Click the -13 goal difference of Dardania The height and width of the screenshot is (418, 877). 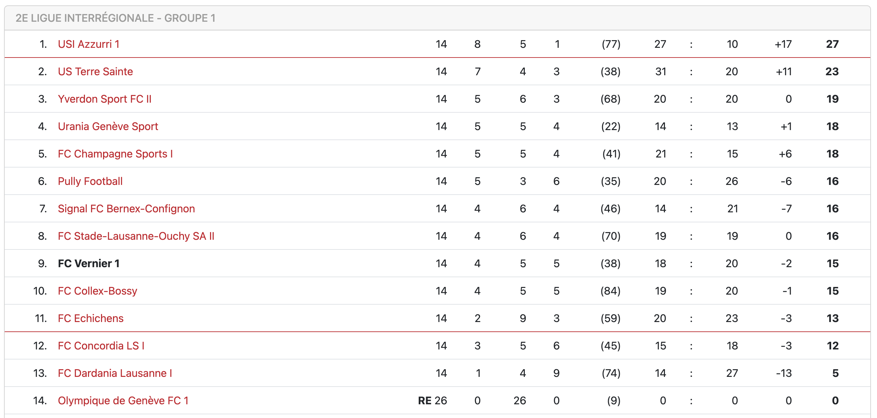[x=784, y=373]
